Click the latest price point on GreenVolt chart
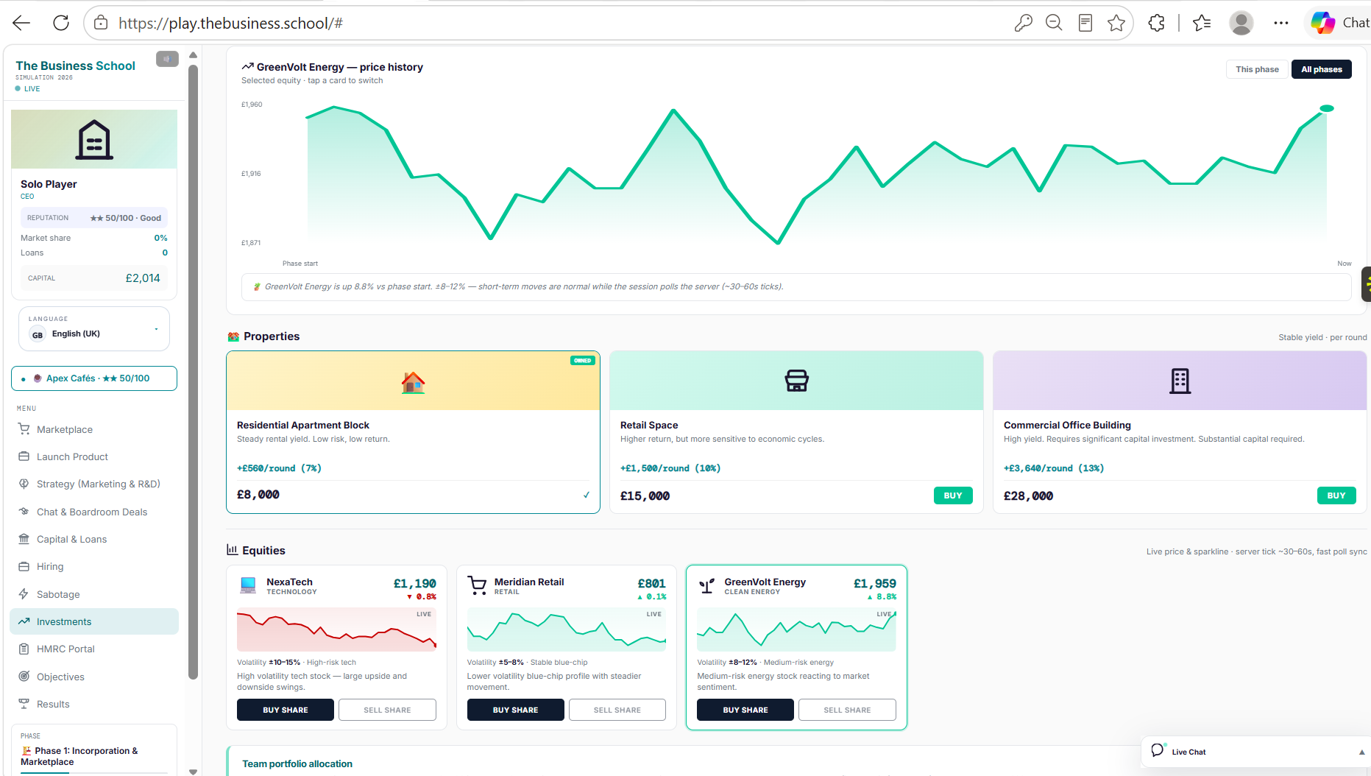1371x776 pixels. [1327, 108]
